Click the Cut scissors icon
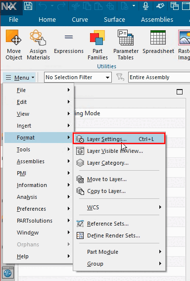 [76, 6]
